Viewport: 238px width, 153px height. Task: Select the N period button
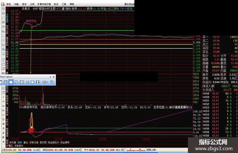coord(3,115)
